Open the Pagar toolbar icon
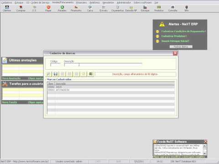The image size is (219, 164). click(48, 9)
